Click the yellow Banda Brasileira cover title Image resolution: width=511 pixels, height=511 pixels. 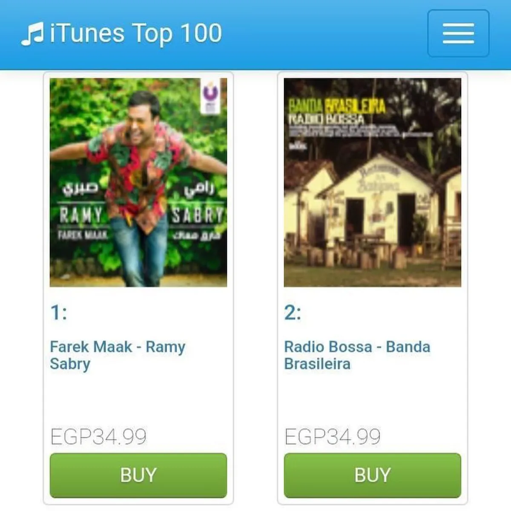[x=337, y=106]
